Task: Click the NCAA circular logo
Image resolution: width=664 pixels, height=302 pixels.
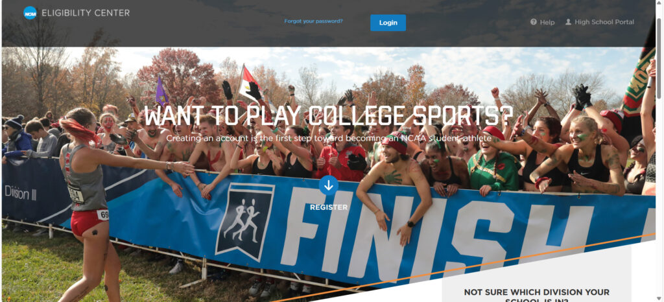Action: (30, 13)
